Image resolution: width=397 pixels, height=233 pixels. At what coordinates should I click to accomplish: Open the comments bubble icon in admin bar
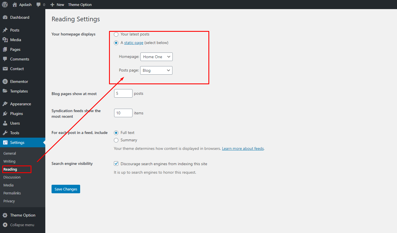point(39,5)
